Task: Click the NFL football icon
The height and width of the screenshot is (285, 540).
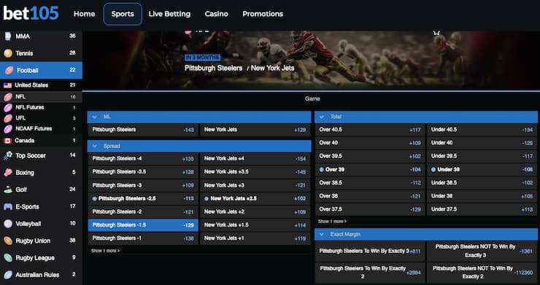Action: (x=8, y=97)
